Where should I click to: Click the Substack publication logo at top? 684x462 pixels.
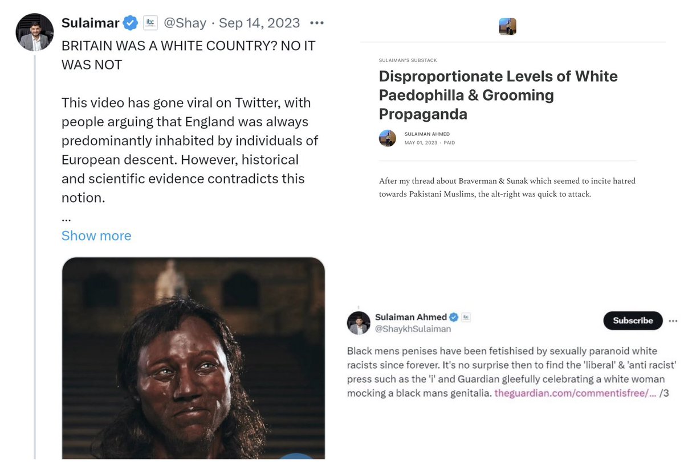[507, 27]
